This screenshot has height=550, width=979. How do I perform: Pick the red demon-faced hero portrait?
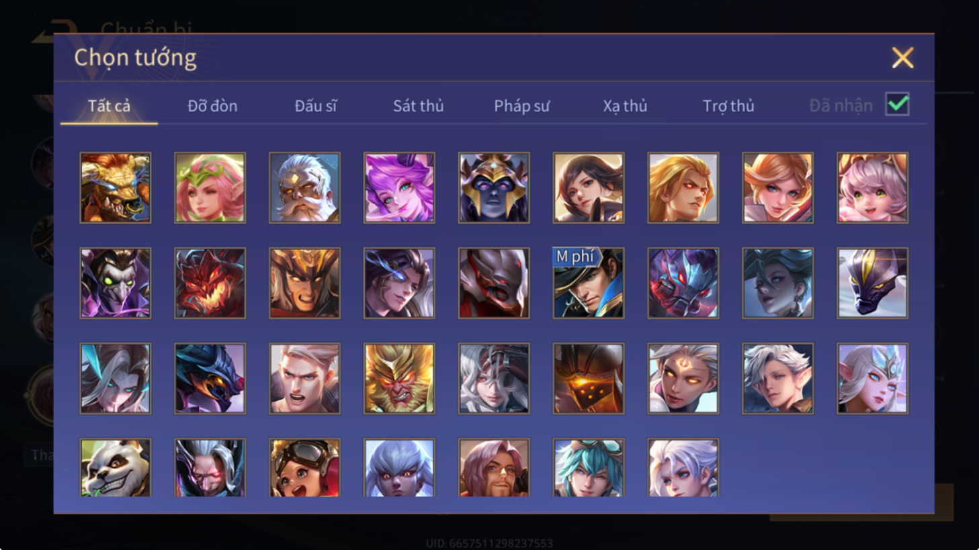[210, 283]
